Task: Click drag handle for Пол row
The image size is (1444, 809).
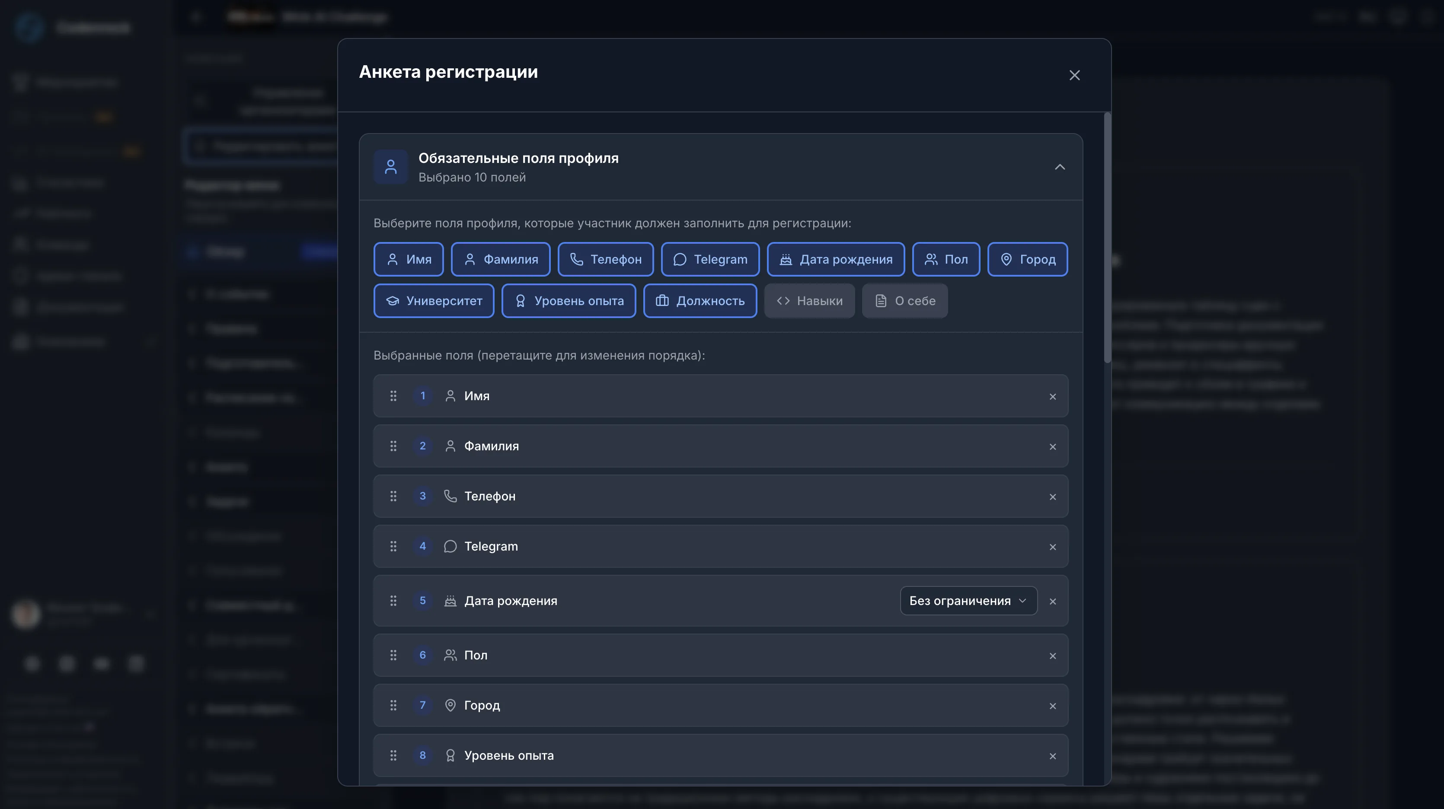Action: click(x=393, y=656)
